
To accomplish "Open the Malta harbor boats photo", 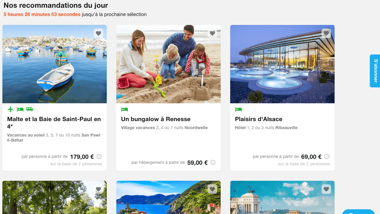I will click(x=55, y=64).
